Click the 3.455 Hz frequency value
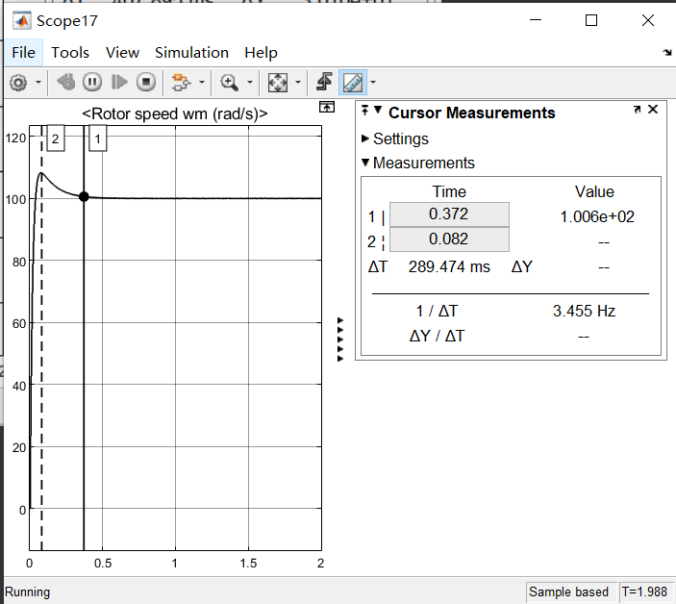The width and height of the screenshot is (676, 604). pos(585,311)
